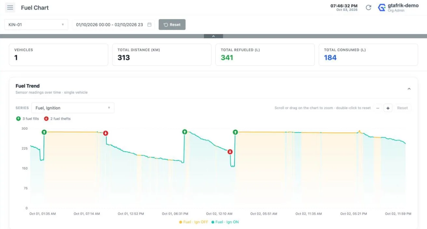The height and width of the screenshot is (229, 427).
Task: Click the 'Oct 02, 05:51 AM' axis label
Action: coord(264,214)
